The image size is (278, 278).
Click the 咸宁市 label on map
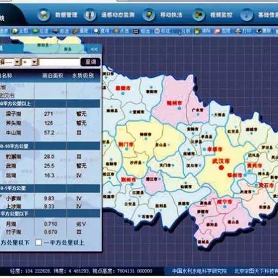tap(224, 202)
